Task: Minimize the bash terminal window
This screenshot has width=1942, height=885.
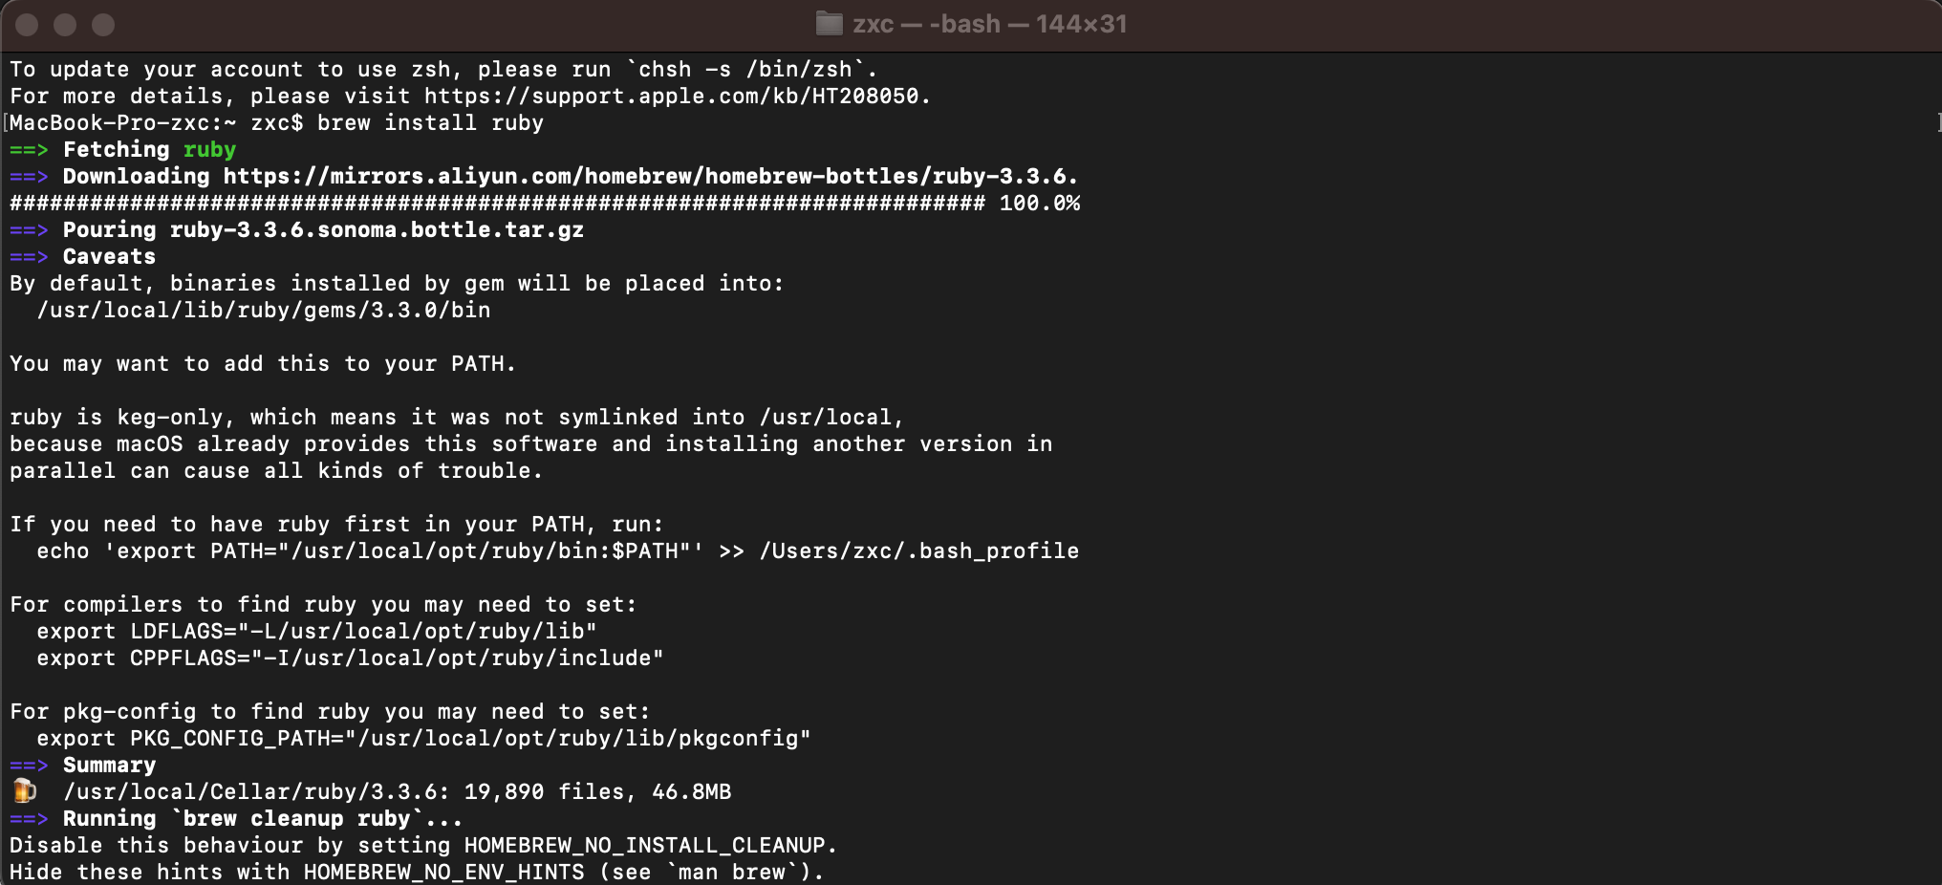Action: point(65,25)
